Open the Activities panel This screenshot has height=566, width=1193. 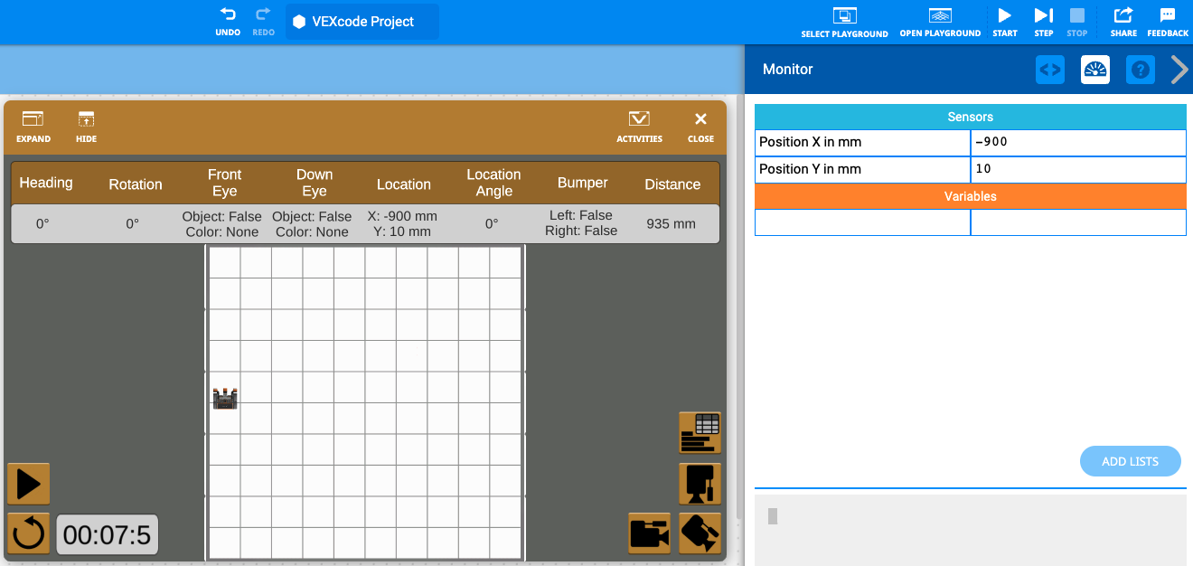[x=639, y=126]
